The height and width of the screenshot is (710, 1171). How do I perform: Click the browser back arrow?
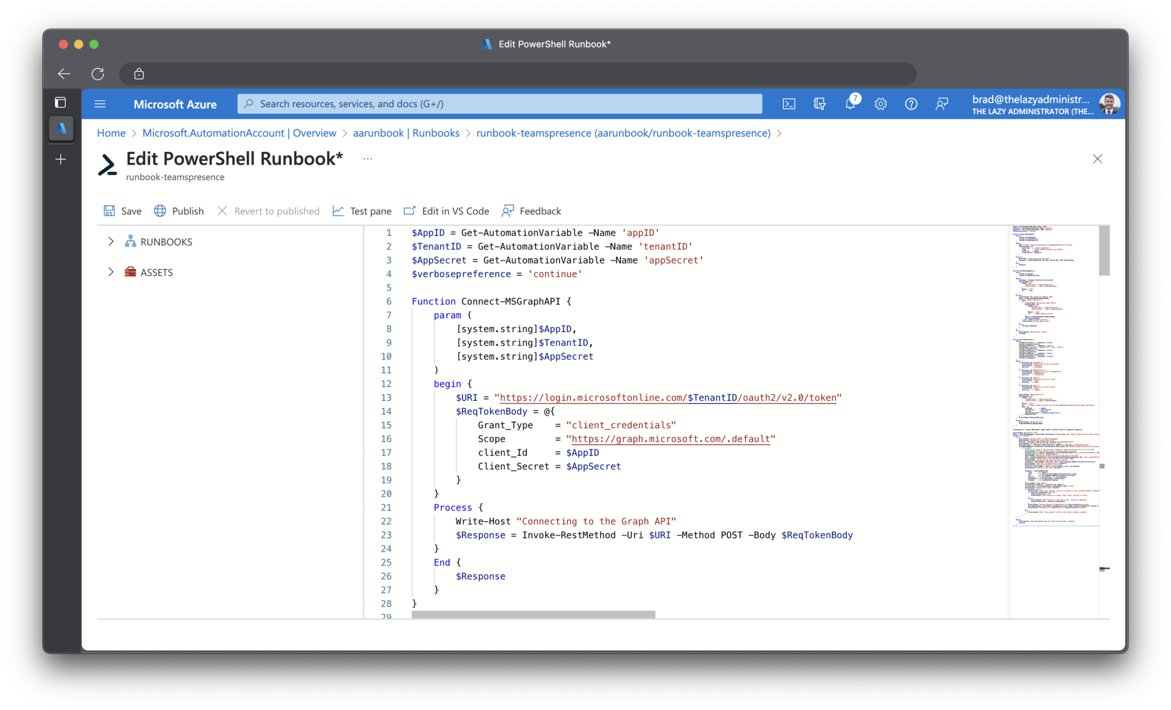[x=64, y=74]
